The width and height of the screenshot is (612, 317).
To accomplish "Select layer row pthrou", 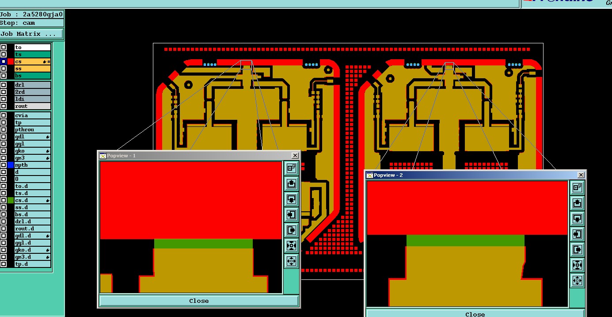I will 33,130.
